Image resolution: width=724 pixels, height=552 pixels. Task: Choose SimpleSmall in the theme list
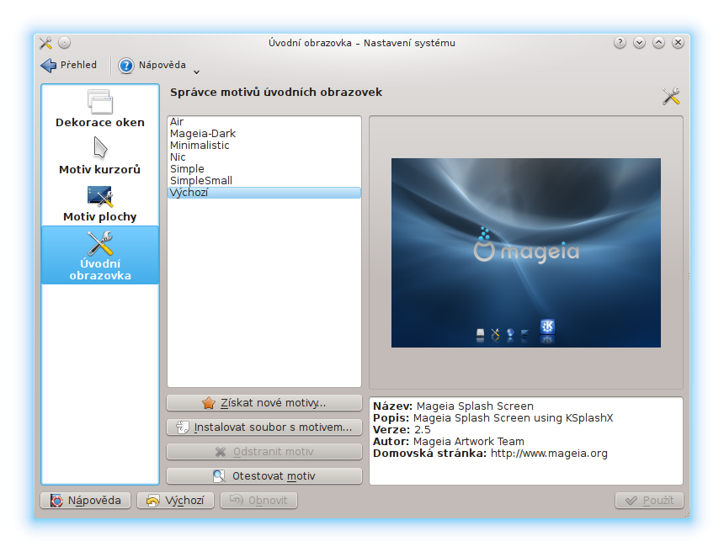[201, 181]
